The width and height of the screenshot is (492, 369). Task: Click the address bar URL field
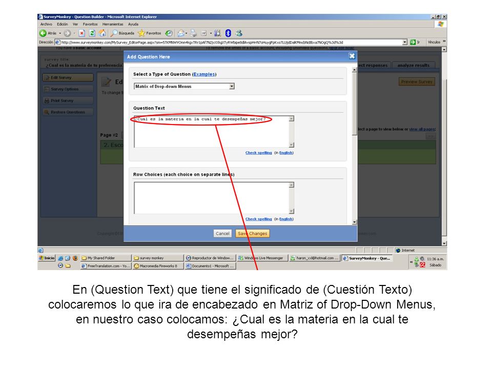(x=231, y=42)
